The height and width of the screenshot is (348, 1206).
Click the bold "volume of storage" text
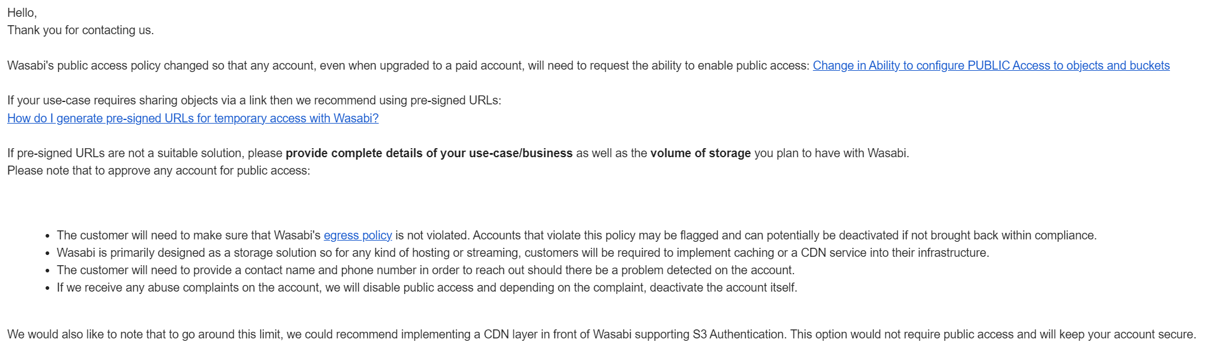tap(700, 153)
